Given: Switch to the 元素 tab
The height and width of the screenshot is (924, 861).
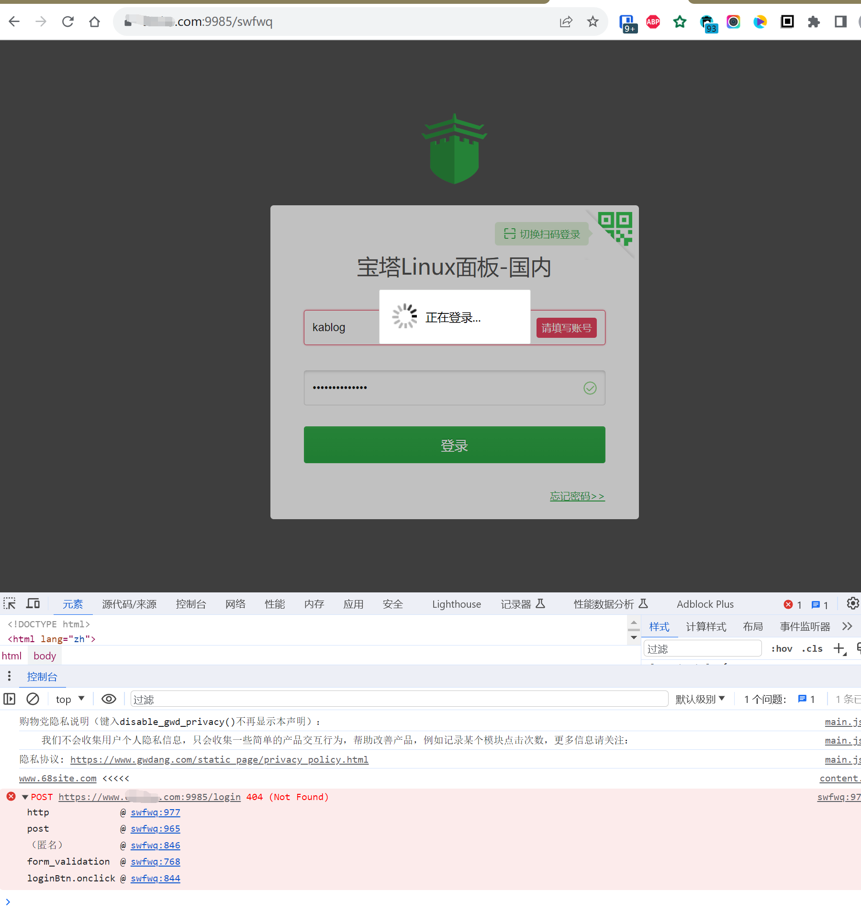Looking at the screenshot, I should pyautogui.click(x=73, y=604).
